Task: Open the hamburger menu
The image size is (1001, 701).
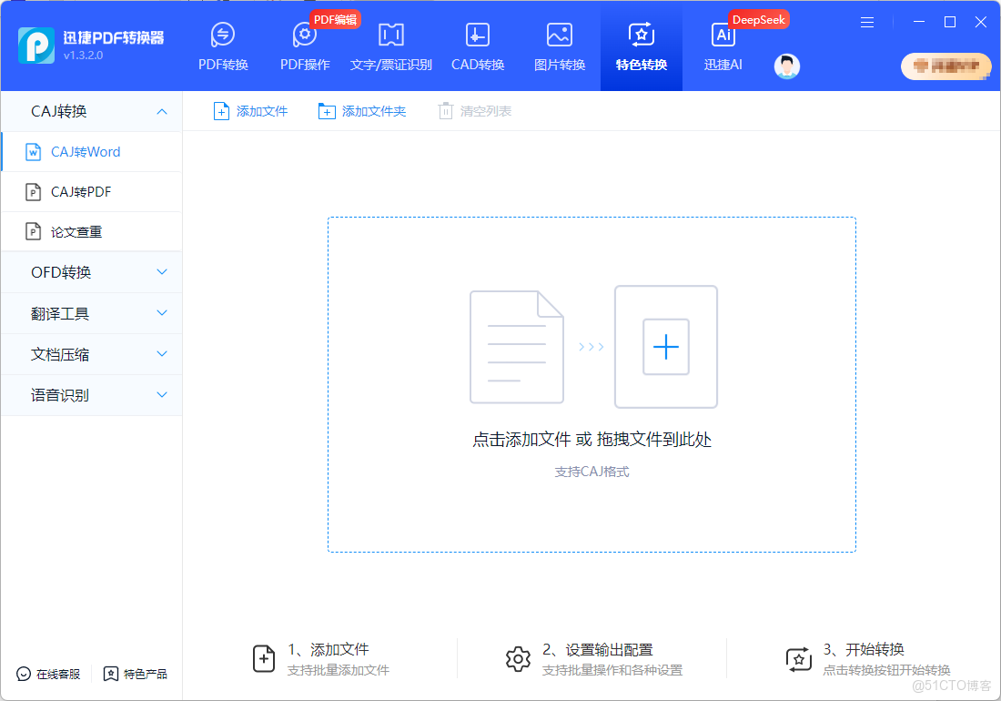Action: point(866,22)
